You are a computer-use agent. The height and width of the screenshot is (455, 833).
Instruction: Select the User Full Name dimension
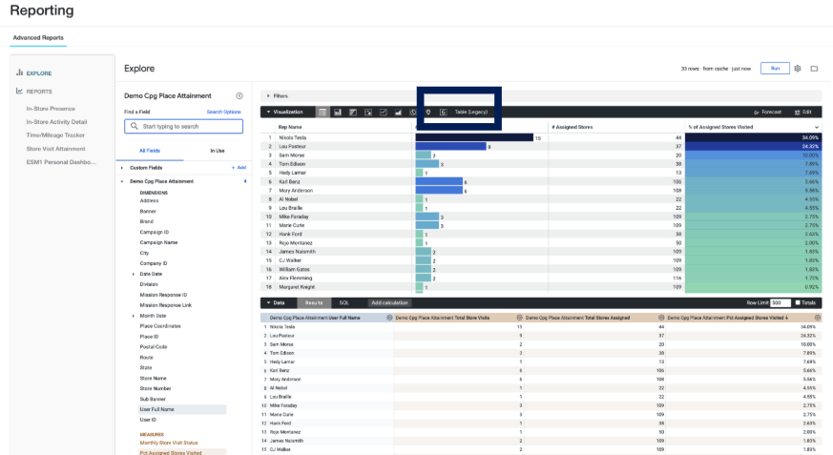pos(156,409)
